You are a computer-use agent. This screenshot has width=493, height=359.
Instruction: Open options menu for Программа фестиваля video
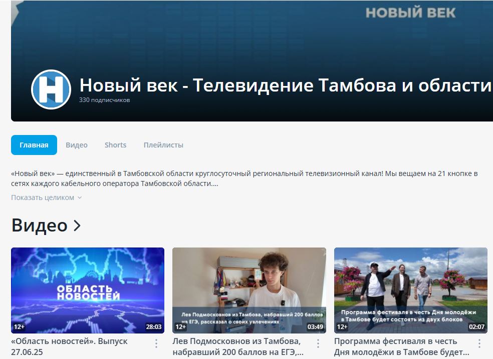click(x=479, y=343)
